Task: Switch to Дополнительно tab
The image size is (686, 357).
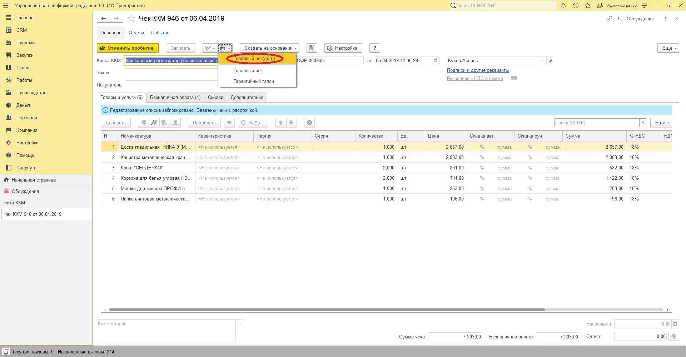Action: coord(247,97)
